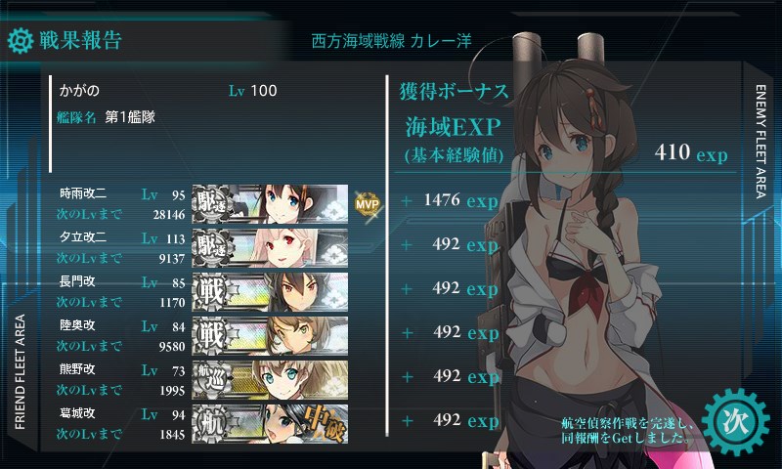Select the 葛城改 banner marked 中破
The image size is (782, 469).
point(270,424)
